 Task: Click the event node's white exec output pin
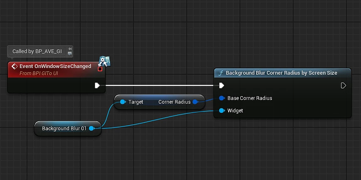pos(97,85)
